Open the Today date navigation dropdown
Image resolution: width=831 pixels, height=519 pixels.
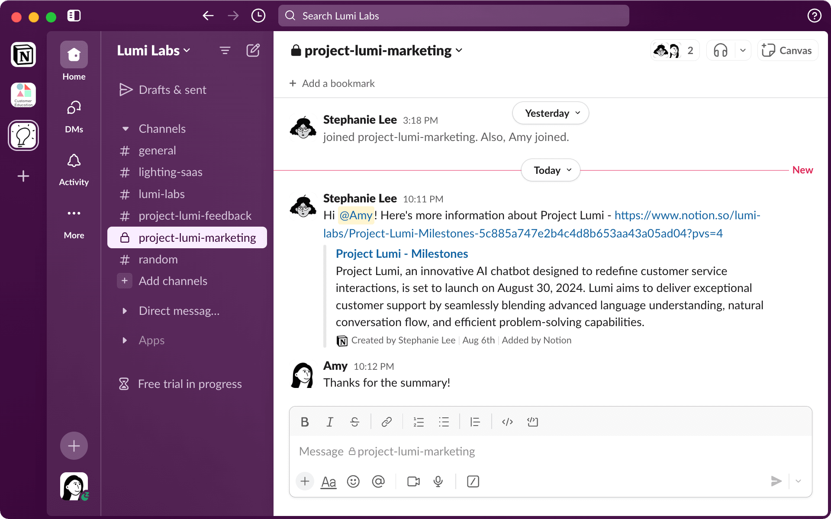click(x=550, y=170)
